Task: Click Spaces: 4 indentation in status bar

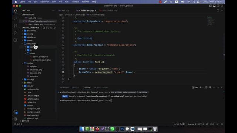Action: pos(192,124)
